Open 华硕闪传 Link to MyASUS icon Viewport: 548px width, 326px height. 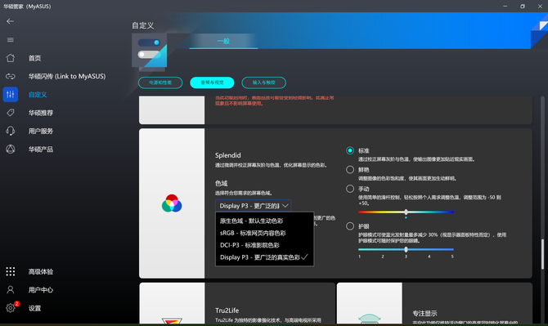11,76
